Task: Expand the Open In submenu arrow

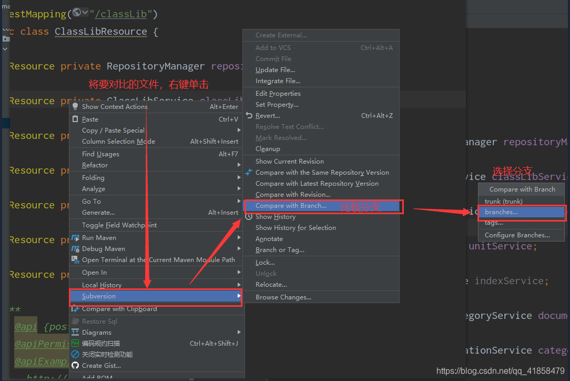Action: (239, 272)
